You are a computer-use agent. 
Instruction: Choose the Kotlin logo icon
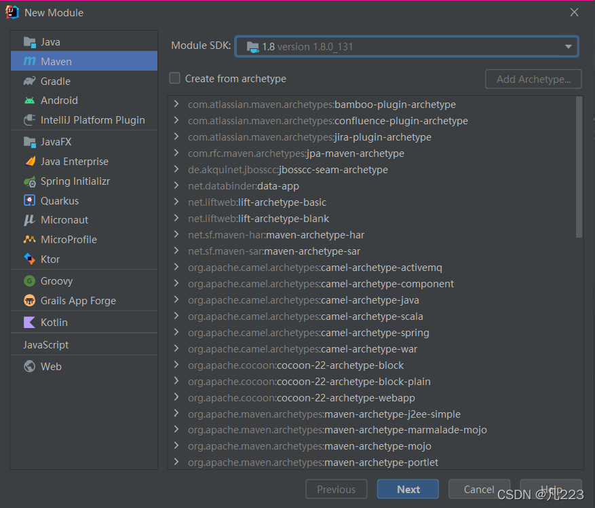coord(30,322)
